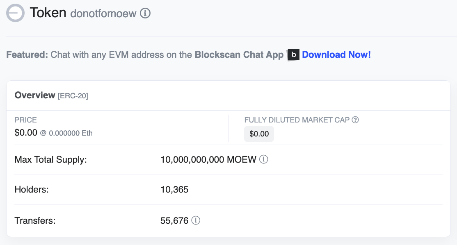
Task: Click the $0.00 market cap badge
Action: click(259, 134)
